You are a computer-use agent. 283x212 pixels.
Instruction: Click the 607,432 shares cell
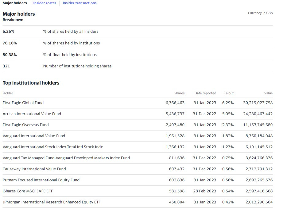(x=177, y=169)
